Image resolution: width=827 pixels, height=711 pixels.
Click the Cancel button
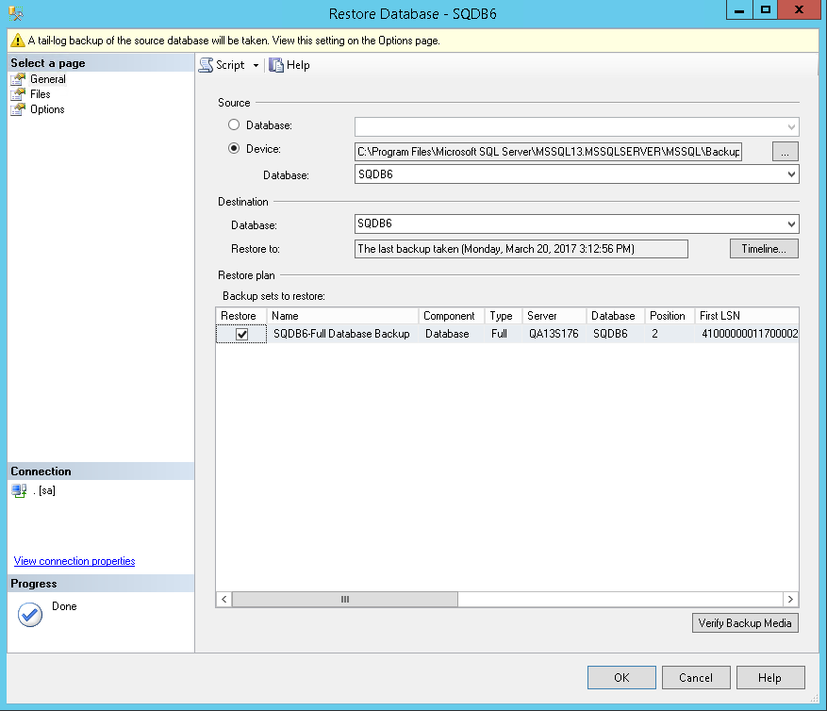[x=696, y=677]
